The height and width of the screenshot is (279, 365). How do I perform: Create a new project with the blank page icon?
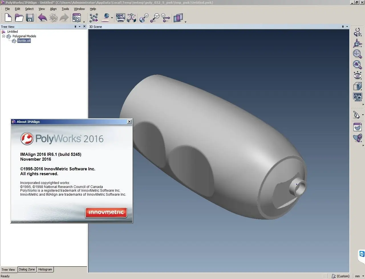click(8, 18)
